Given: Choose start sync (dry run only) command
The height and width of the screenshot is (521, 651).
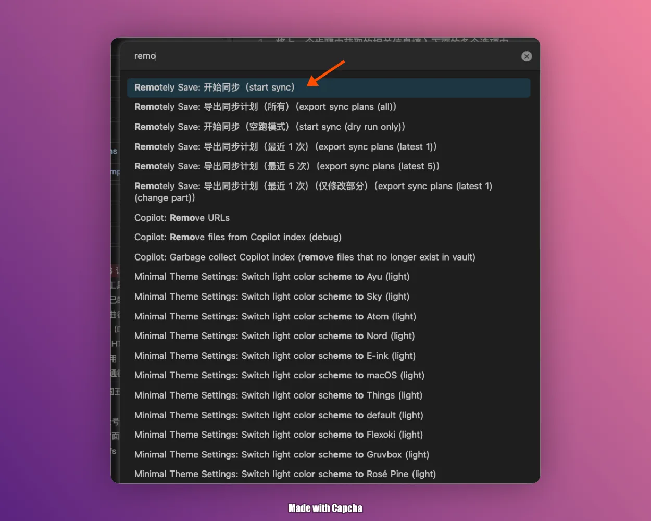Looking at the screenshot, I should [x=329, y=127].
